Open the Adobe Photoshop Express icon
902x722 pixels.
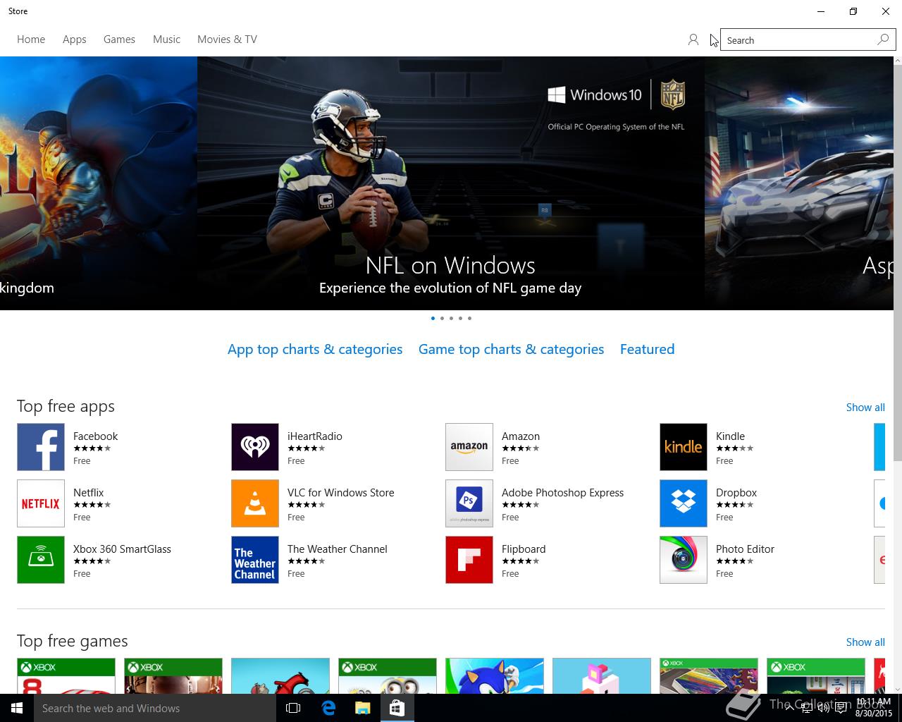pos(469,503)
